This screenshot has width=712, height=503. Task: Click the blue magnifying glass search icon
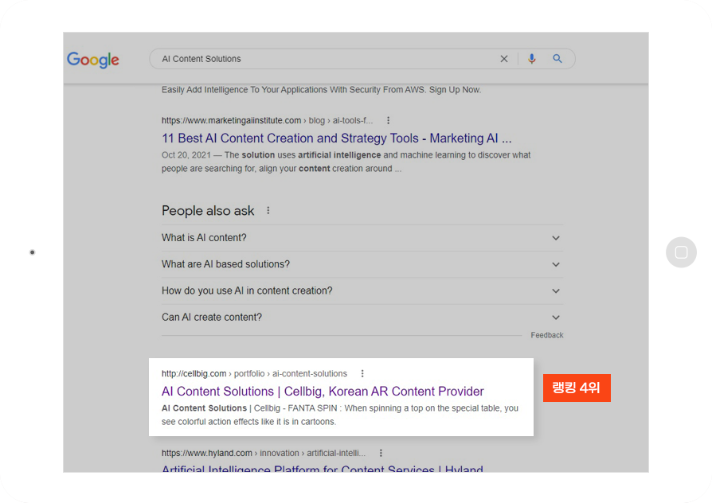pyautogui.click(x=557, y=59)
